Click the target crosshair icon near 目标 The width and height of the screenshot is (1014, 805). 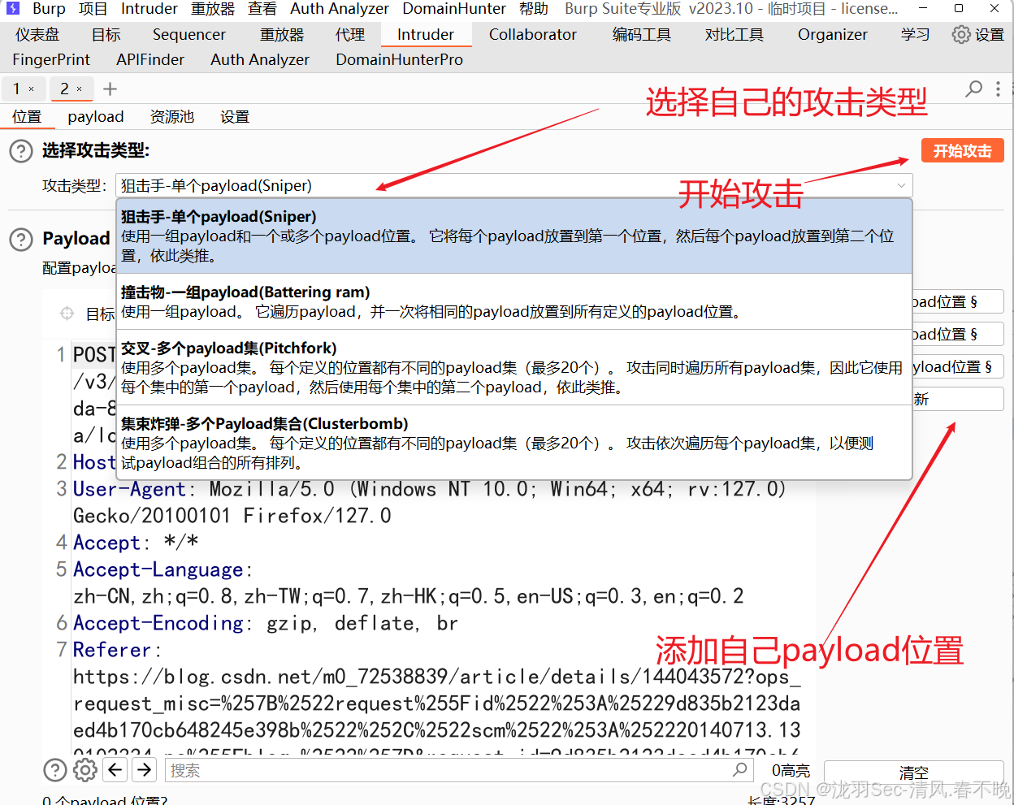coord(67,313)
